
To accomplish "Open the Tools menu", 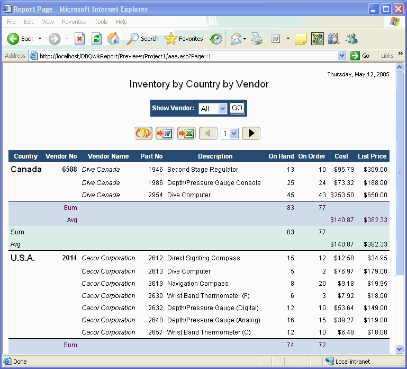I will coord(101,22).
